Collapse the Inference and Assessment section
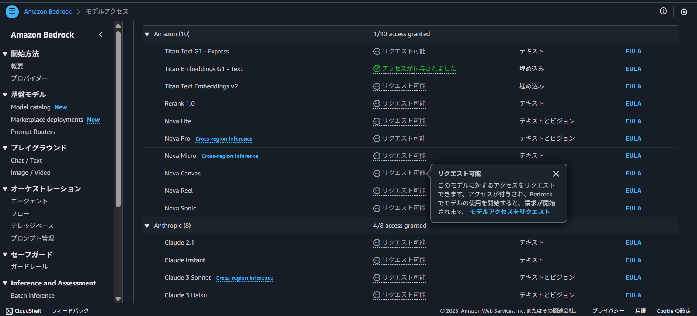The width and height of the screenshot is (697, 316). click(5, 283)
